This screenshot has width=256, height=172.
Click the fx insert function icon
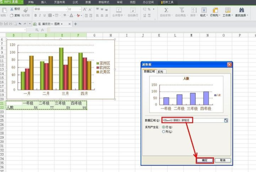(x=43, y=30)
